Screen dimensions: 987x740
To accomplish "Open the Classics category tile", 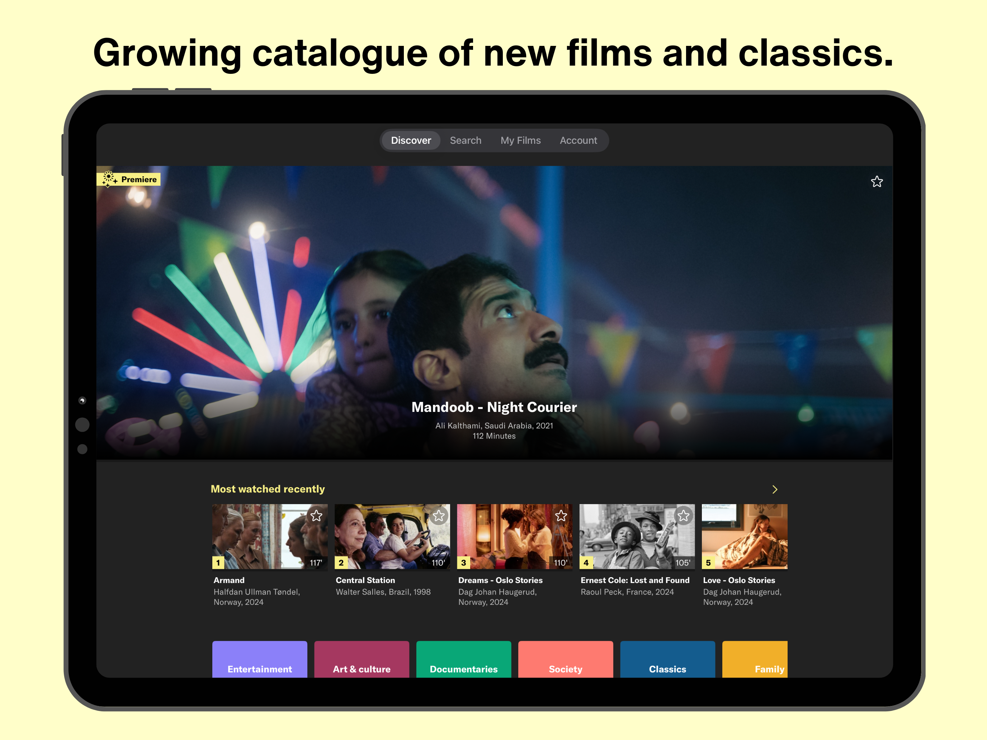I will [x=667, y=660].
